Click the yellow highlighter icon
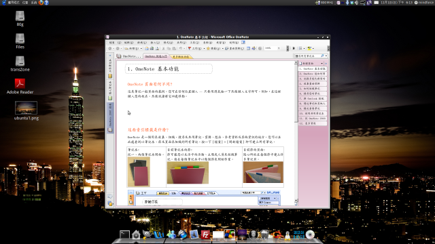This screenshot has width=435, height=244. [309, 48]
